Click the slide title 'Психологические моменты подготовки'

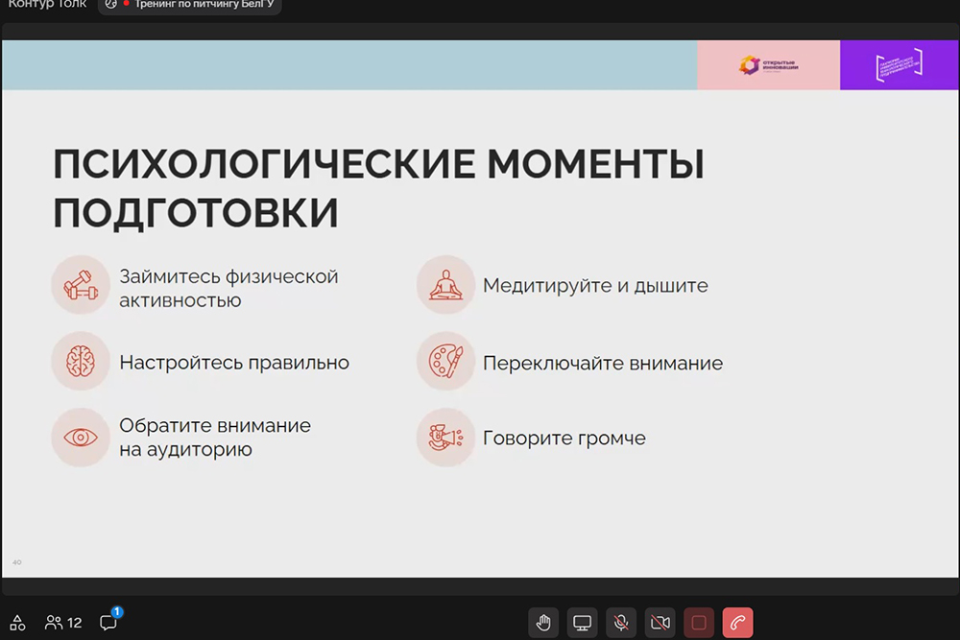378,188
